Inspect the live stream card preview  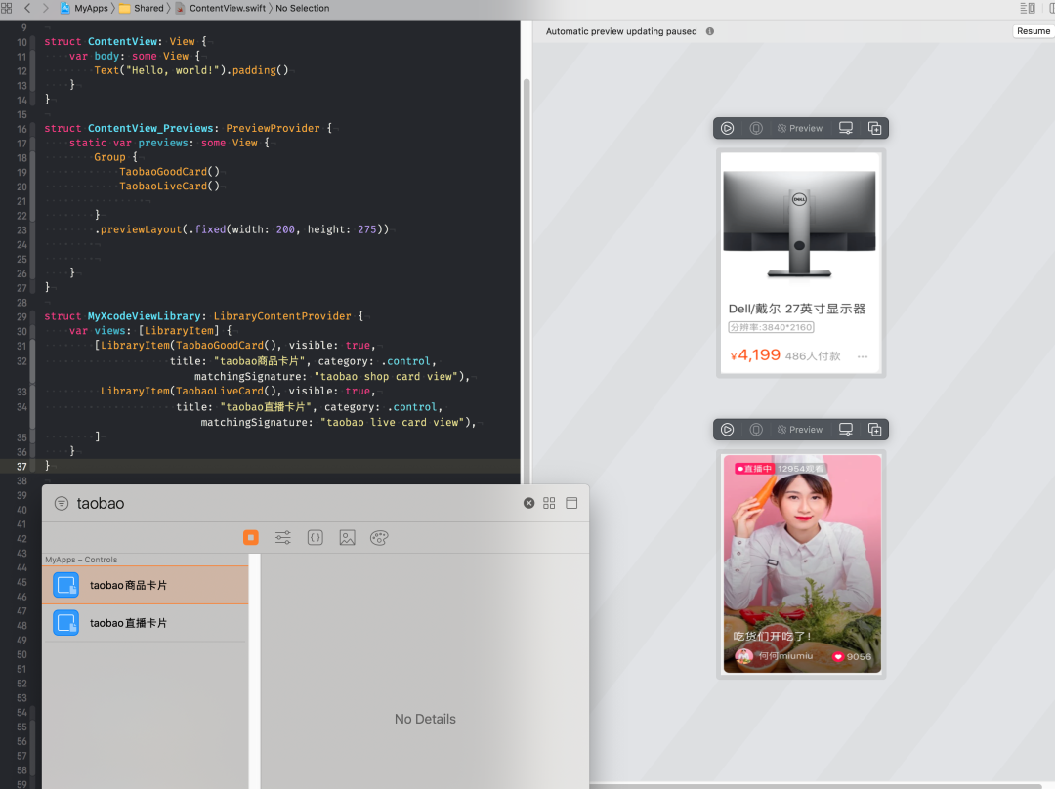pyautogui.click(x=755, y=429)
